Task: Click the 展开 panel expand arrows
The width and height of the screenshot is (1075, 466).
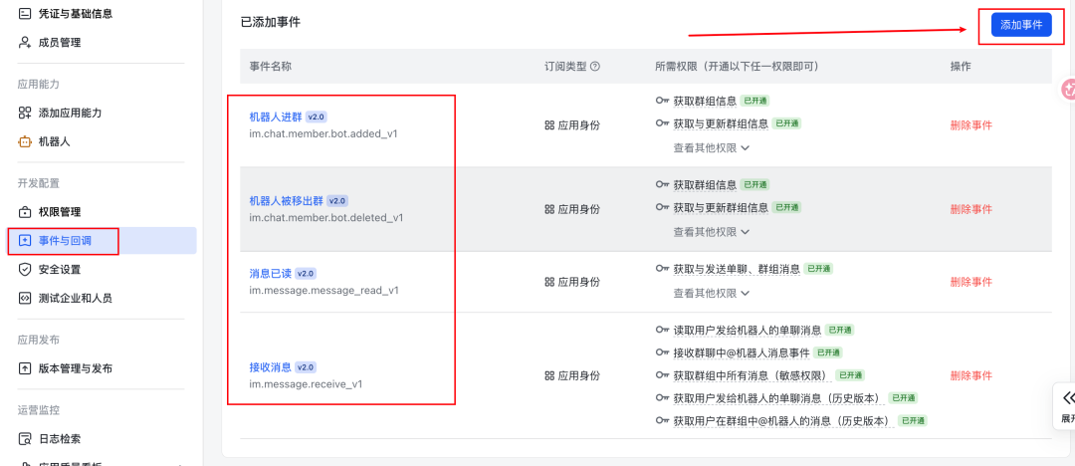Action: tap(1068, 398)
